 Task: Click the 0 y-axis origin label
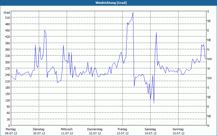click(9, 126)
